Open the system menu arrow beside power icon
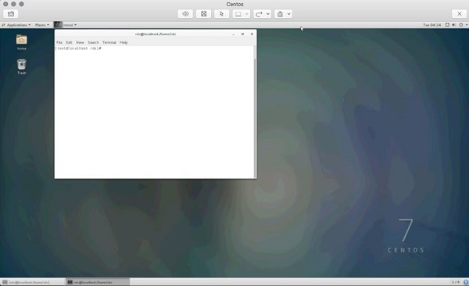The width and height of the screenshot is (469, 286). click(467, 25)
